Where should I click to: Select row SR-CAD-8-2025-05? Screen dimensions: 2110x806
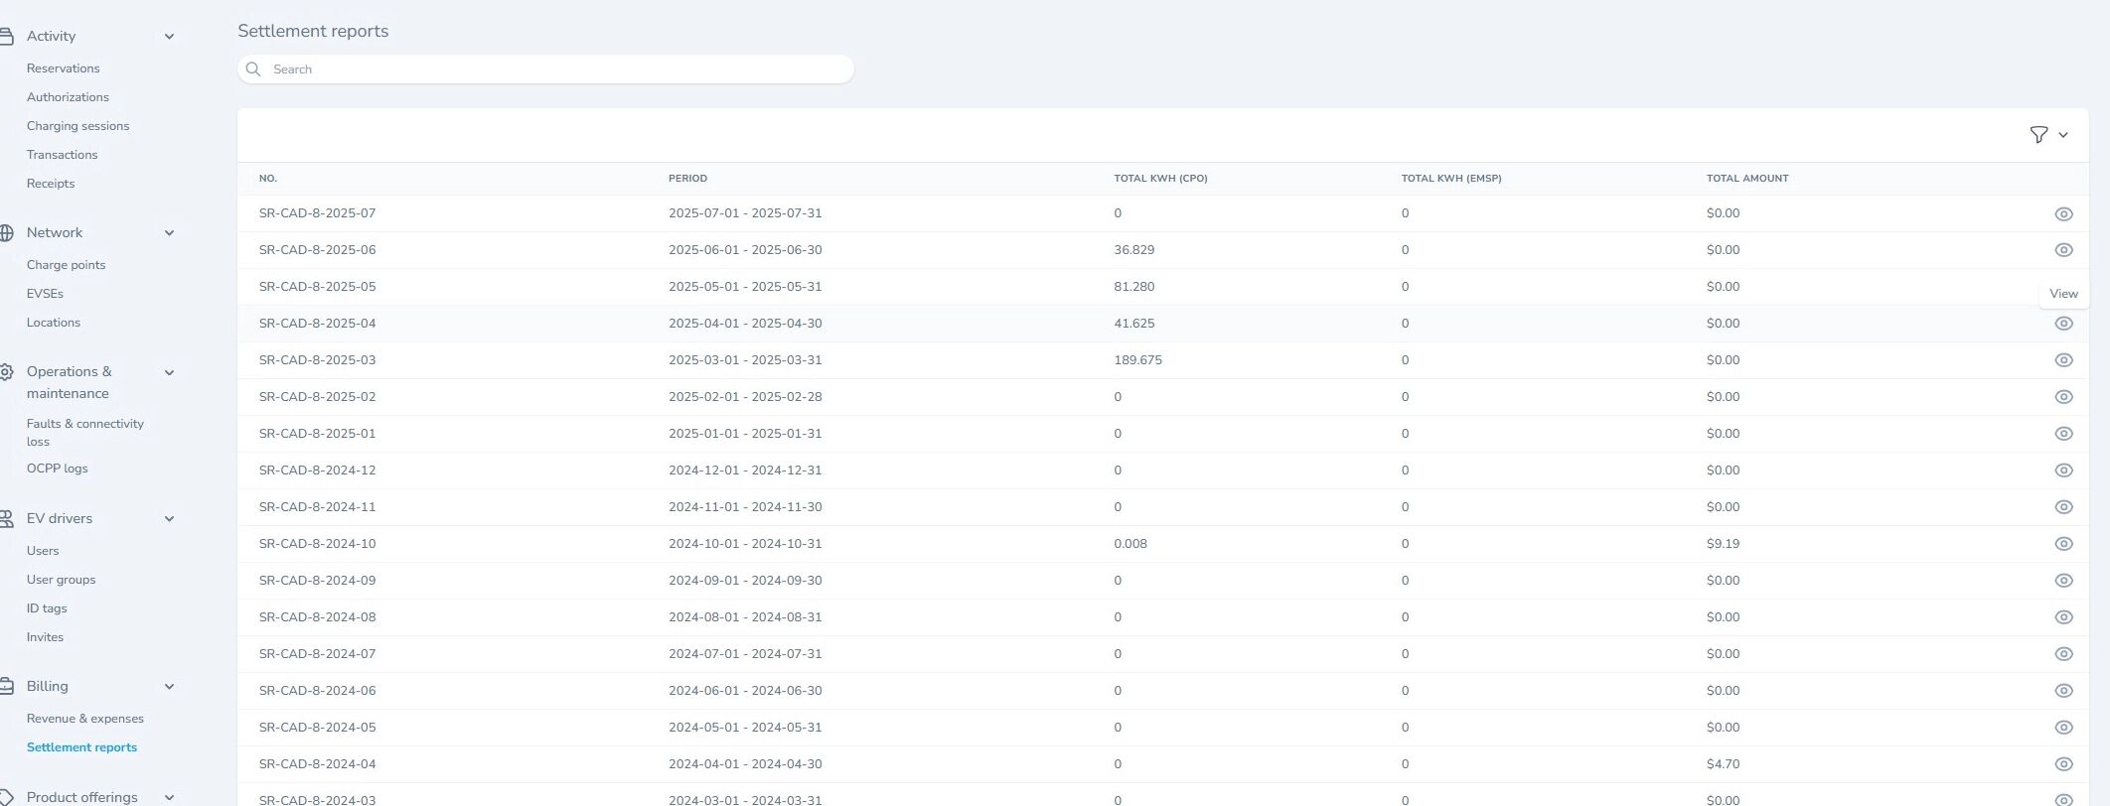(x=1162, y=287)
